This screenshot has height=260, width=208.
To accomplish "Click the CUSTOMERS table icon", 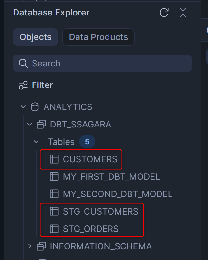I will coord(54,159).
